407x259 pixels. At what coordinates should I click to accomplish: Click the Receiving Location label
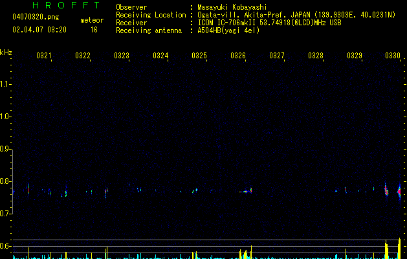pyautogui.click(x=151, y=15)
